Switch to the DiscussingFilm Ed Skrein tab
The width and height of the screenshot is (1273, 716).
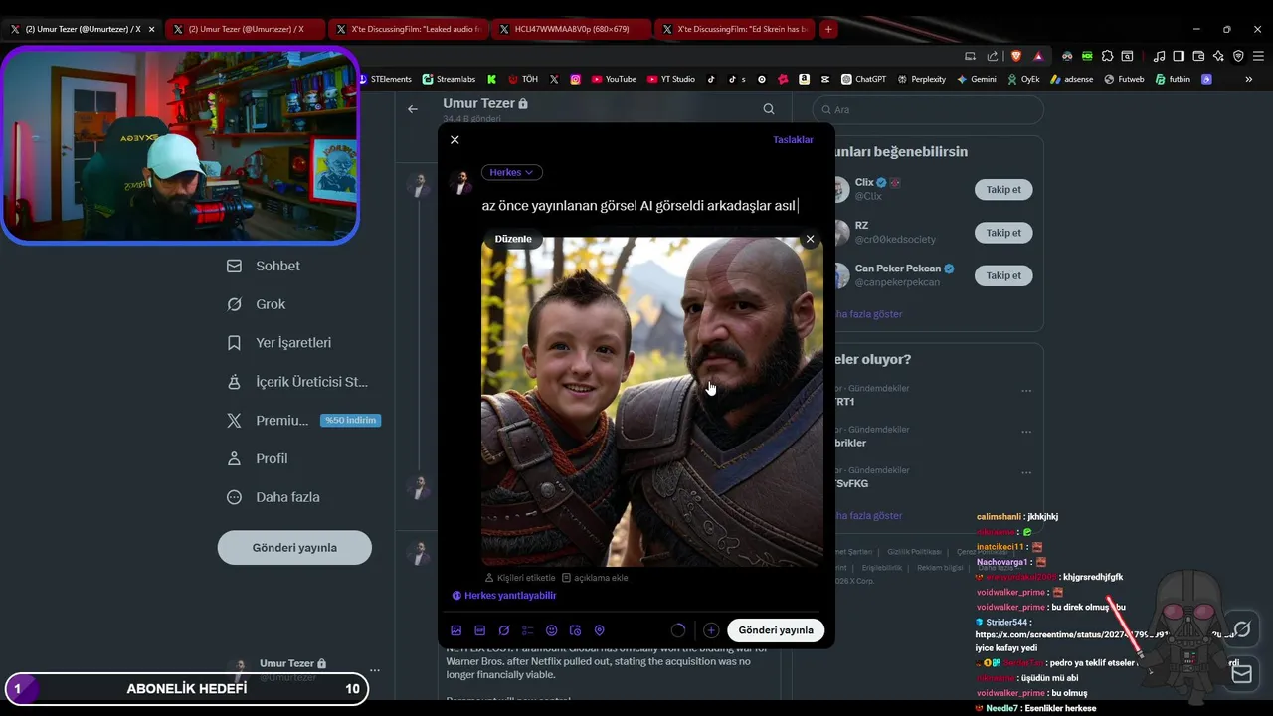pos(734,29)
